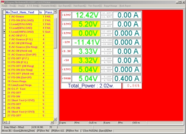Open the File menu
Screen dimensions: 186x134
tap(4, 6)
